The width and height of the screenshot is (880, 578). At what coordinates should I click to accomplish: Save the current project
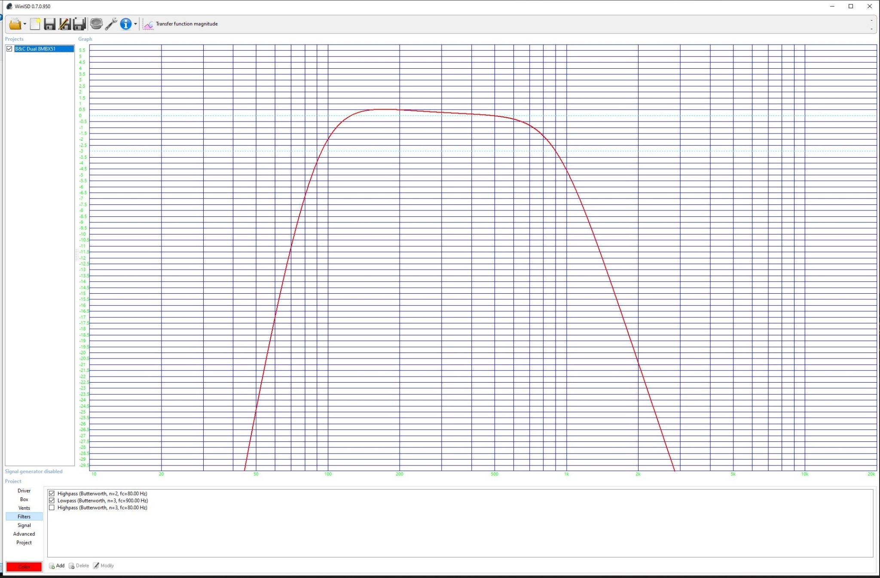click(50, 24)
